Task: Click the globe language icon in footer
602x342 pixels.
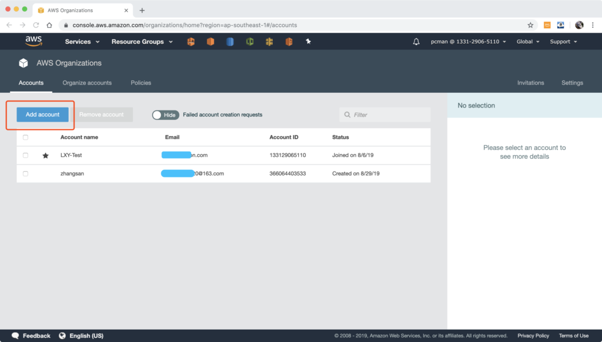Action: 62,336
